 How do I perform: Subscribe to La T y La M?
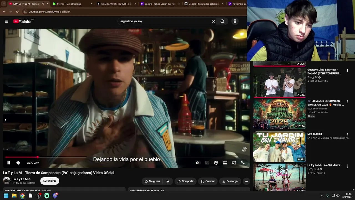click(50, 181)
